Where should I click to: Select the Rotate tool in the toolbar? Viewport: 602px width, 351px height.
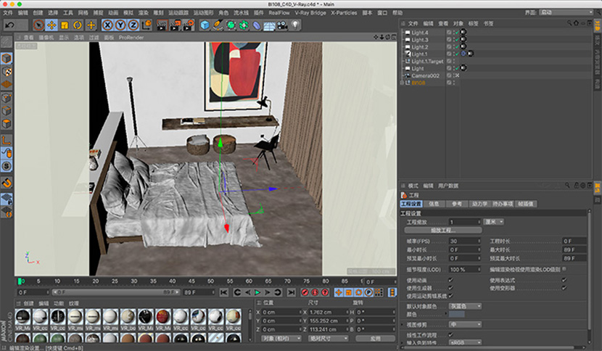click(x=77, y=25)
